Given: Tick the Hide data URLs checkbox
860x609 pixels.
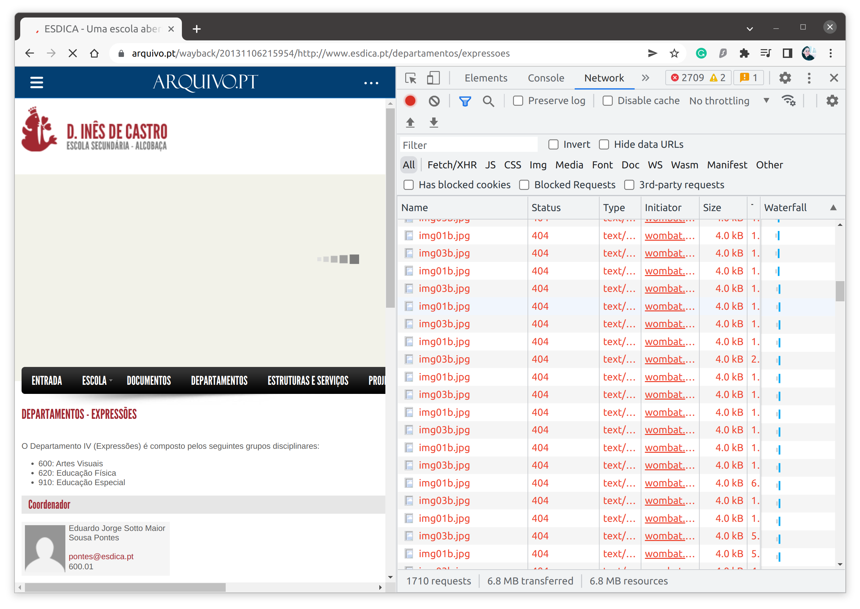Looking at the screenshot, I should tap(604, 144).
